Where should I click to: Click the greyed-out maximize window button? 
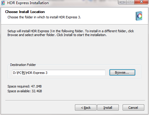(x=130, y=2)
